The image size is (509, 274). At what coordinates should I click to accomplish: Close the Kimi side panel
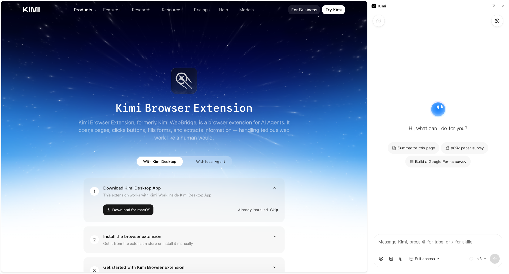click(503, 6)
